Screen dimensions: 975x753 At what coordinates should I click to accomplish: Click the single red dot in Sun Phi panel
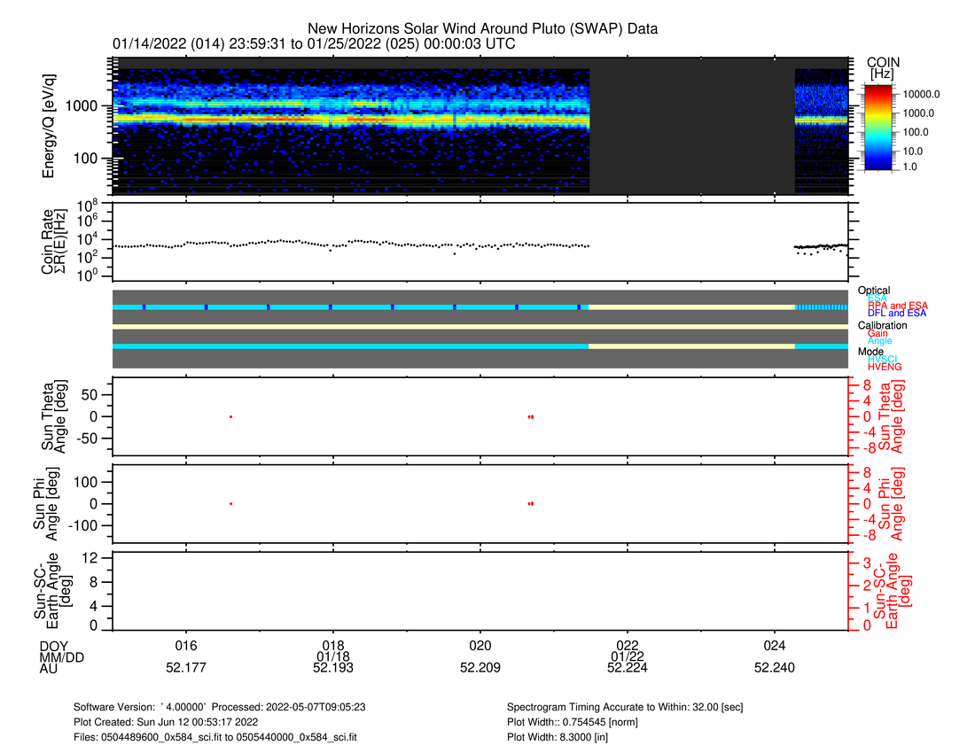(231, 503)
